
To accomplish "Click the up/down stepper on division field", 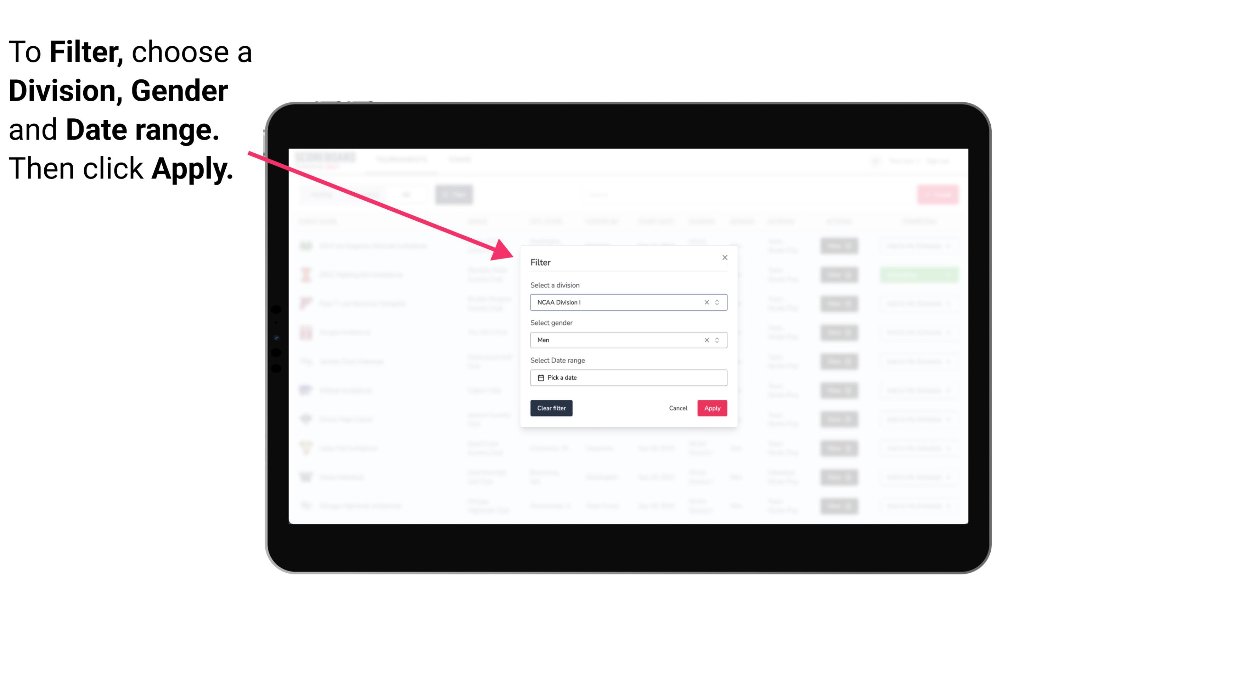I will [718, 302].
